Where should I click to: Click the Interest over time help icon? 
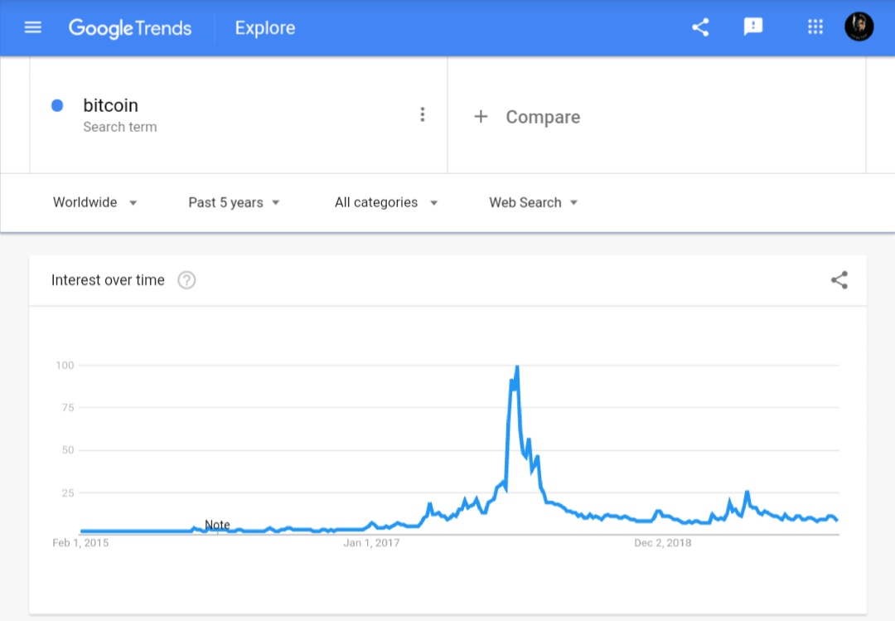point(186,280)
